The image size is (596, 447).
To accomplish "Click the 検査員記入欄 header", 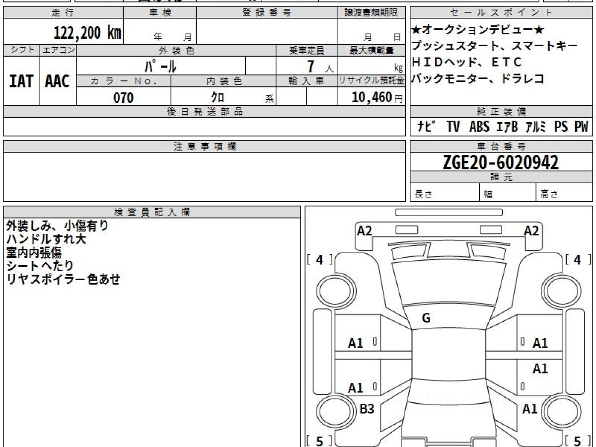I will coord(152,212).
